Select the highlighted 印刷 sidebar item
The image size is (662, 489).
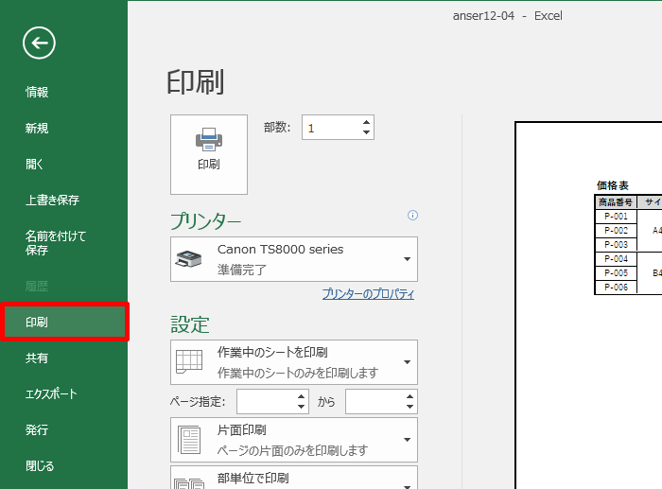click(x=64, y=322)
